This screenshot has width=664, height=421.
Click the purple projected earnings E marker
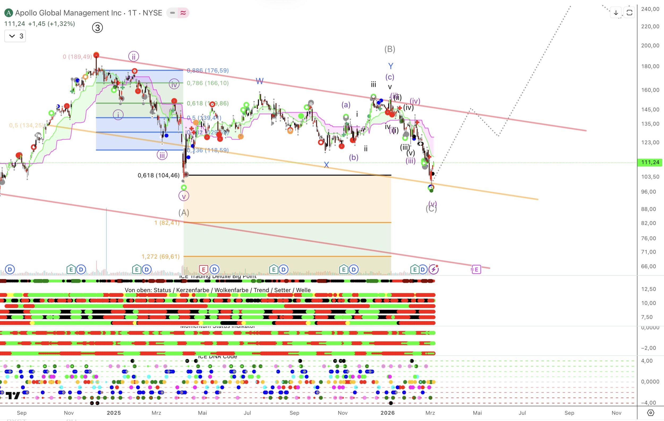pos(476,269)
